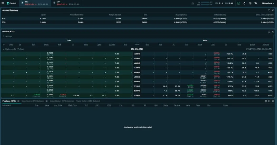
Task: Click the Calls Mark column header
Action: pyautogui.click(x=46, y=45)
